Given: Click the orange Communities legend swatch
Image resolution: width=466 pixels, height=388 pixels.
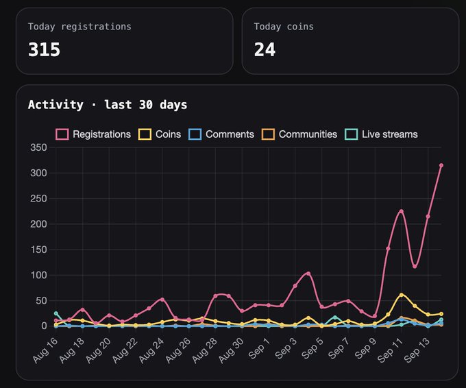Looking at the screenshot, I should click(268, 134).
